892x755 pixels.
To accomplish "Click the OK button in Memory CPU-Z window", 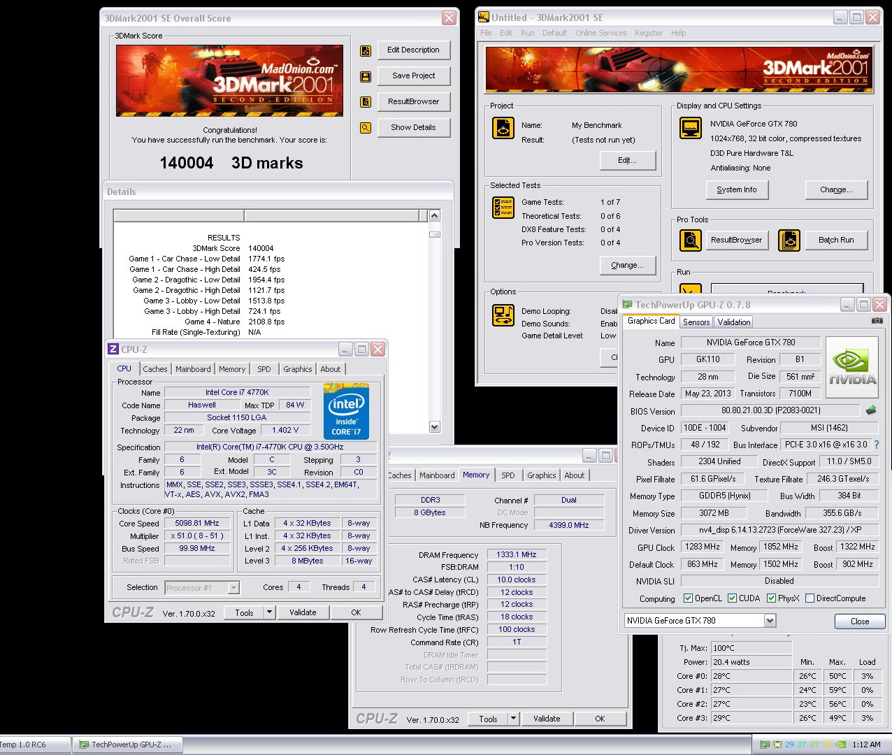I will click(x=600, y=719).
